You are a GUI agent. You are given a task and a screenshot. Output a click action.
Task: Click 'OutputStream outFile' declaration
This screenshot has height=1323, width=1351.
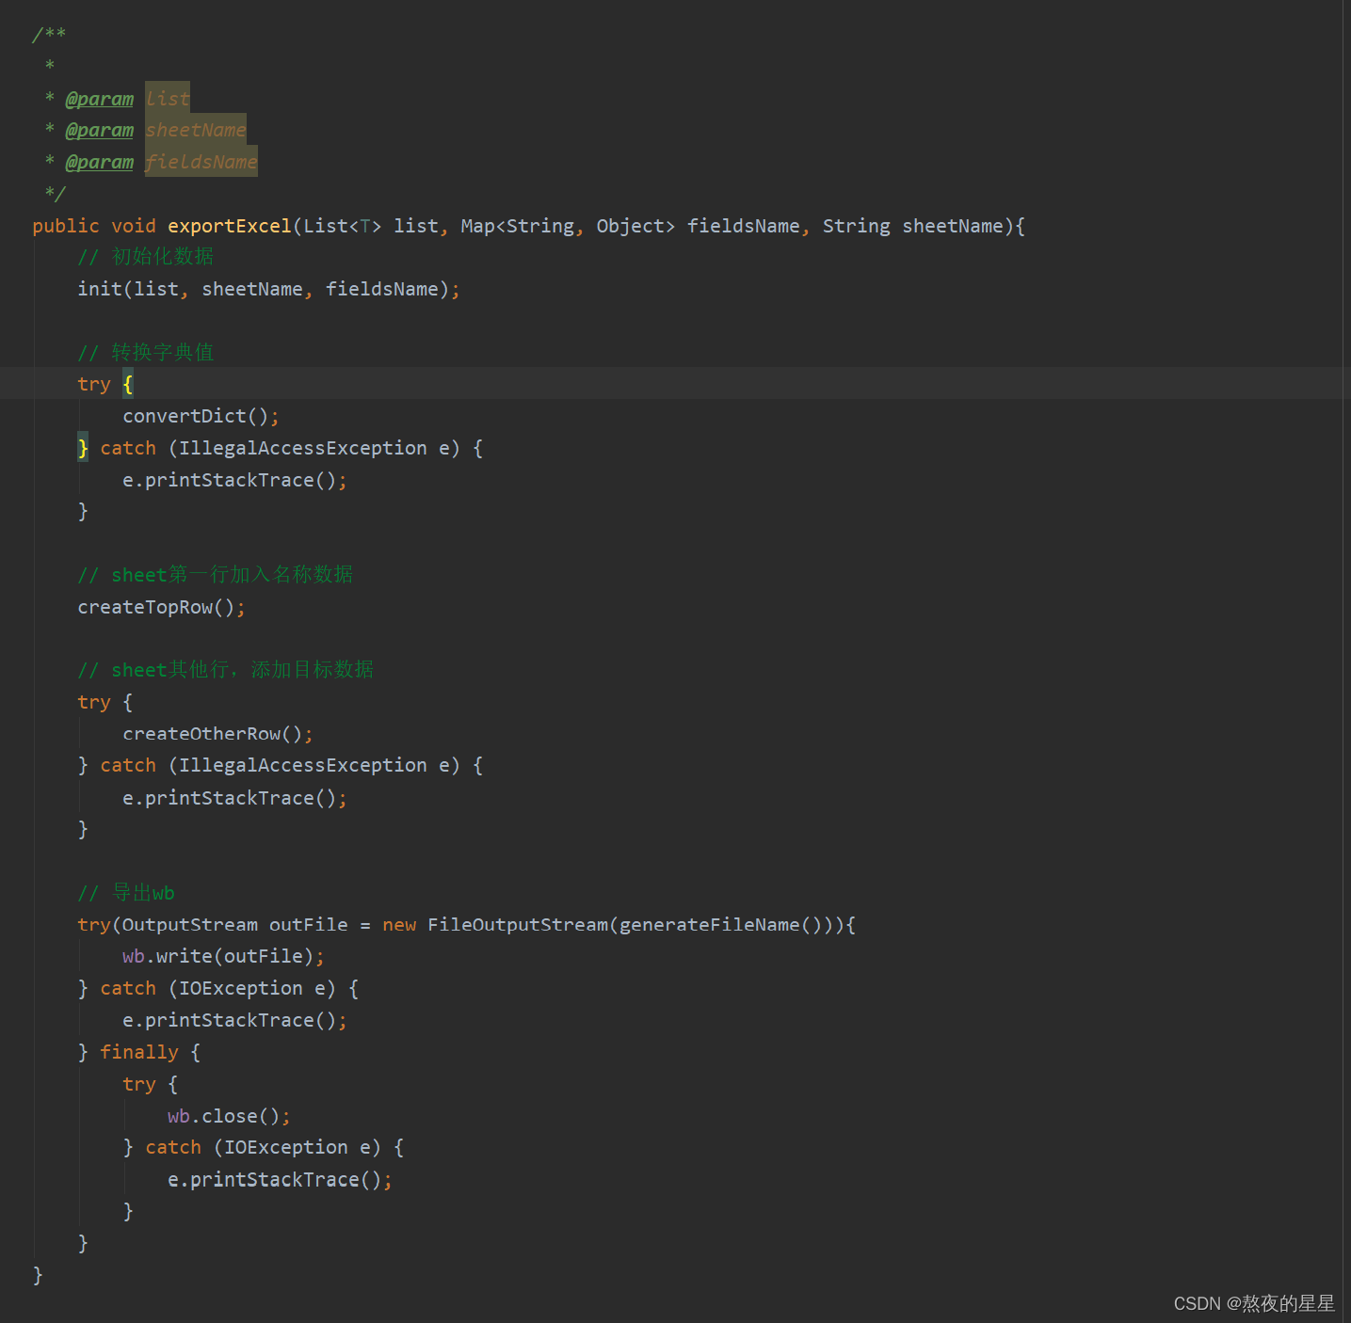click(235, 925)
